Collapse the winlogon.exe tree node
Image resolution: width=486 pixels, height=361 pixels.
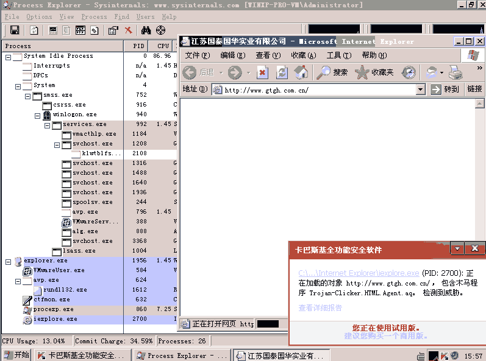tap(38, 116)
